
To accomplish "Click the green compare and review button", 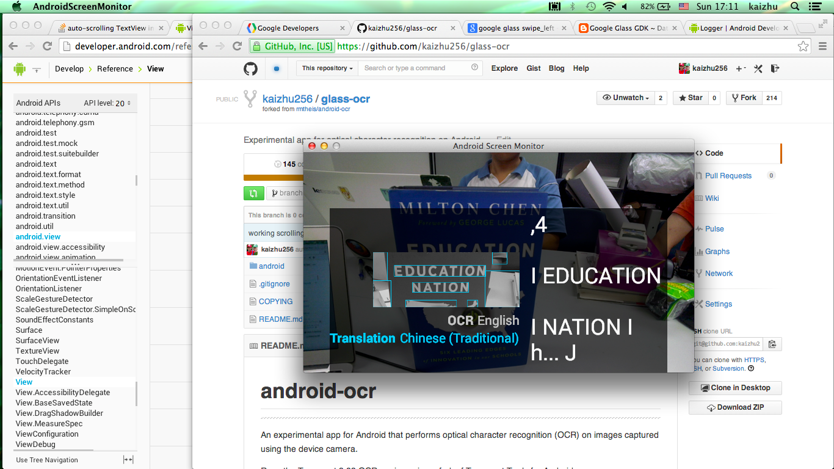I will (x=253, y=193).
